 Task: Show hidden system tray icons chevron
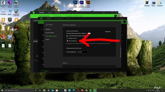click(146, 90)
